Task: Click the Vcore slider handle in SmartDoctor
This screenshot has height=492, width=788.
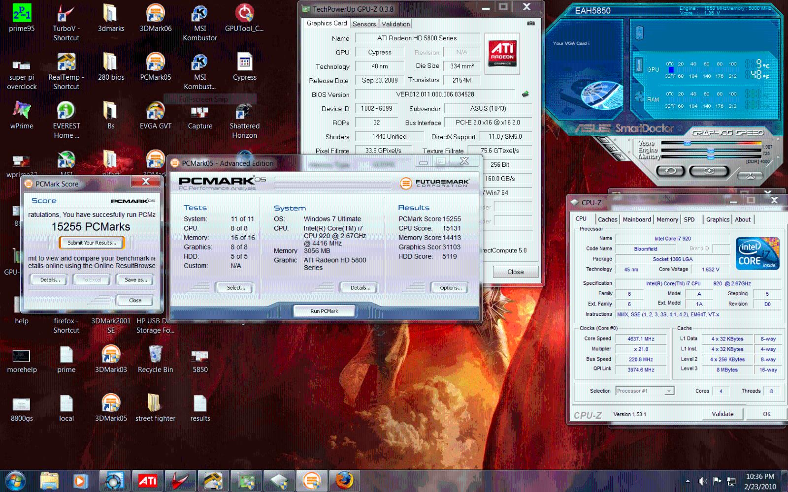Action: 688,143
